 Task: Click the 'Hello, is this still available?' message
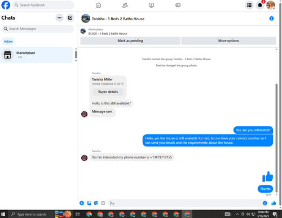(x=111, y=103)
